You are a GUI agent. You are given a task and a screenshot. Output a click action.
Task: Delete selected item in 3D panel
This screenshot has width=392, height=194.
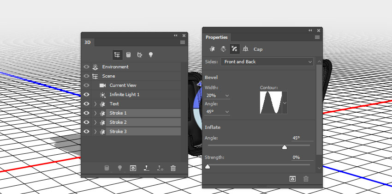click(173, 168)
